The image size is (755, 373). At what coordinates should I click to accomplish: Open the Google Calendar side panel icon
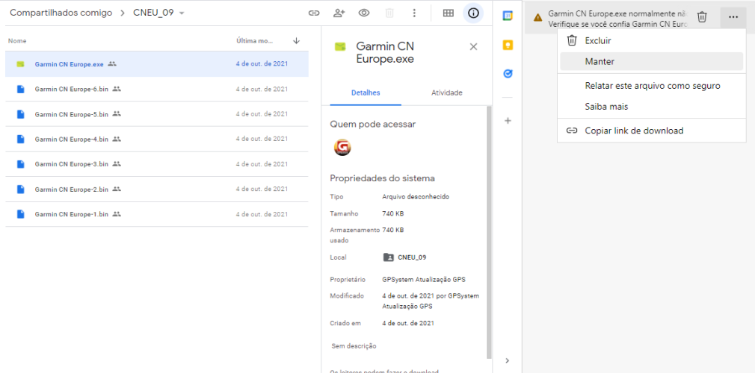pos(507,16)
